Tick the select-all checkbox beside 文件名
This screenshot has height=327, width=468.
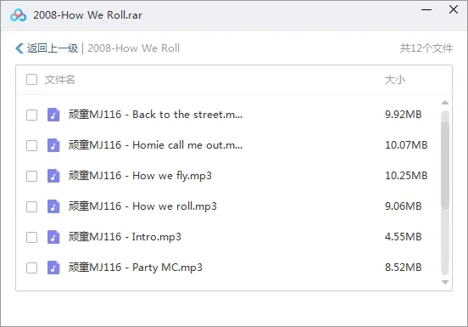point(31,80)
